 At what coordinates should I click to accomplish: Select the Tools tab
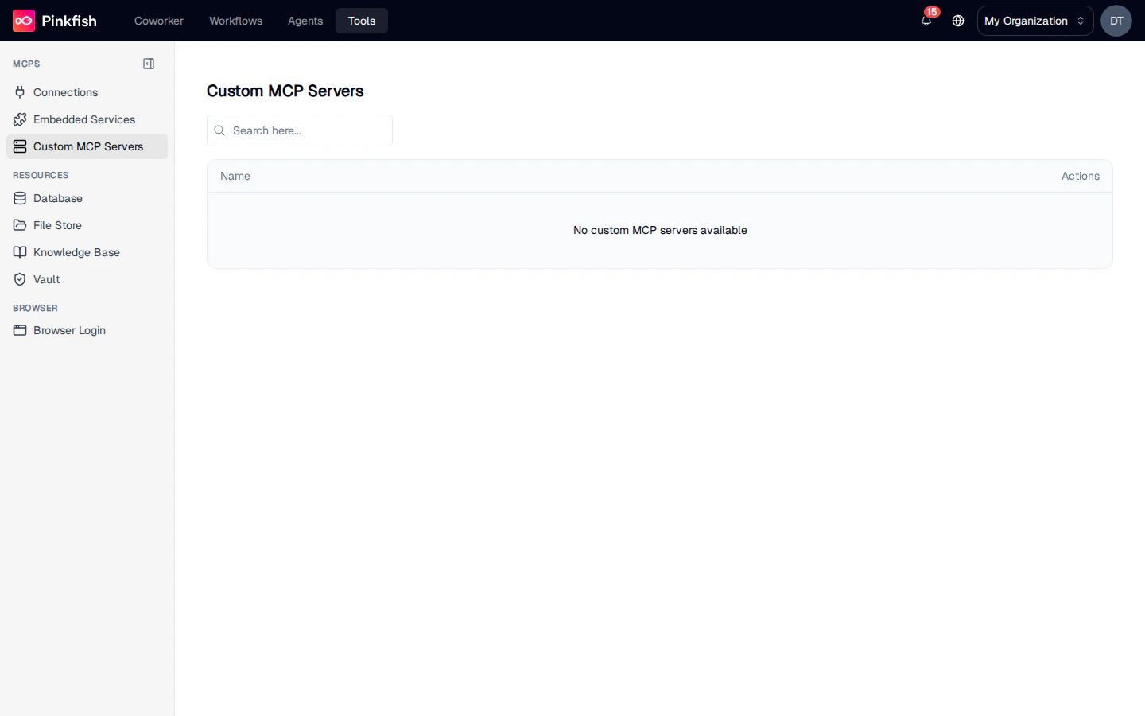[362, 21]
